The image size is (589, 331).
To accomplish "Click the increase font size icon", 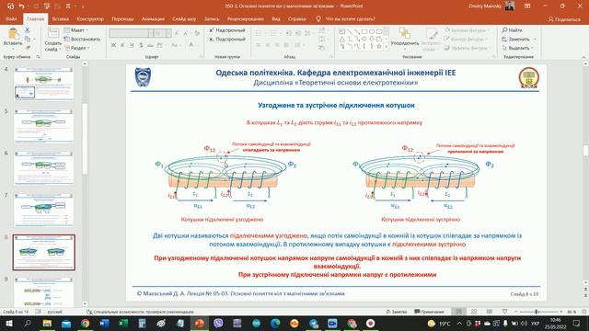I will [177, 33].
